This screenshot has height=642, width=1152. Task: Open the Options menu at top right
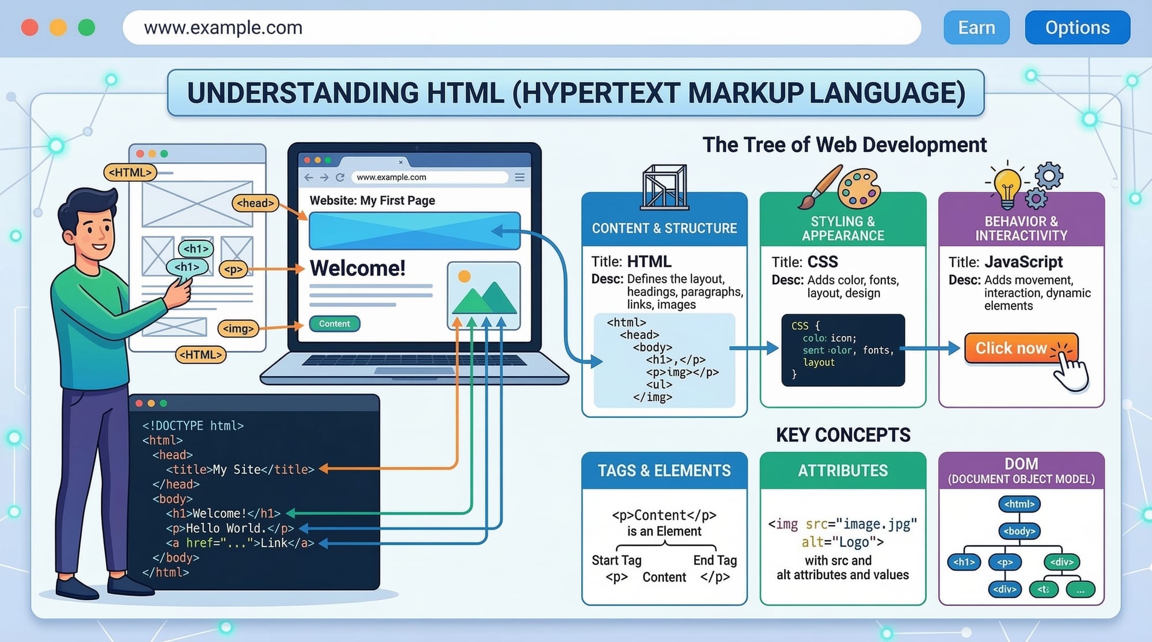pyautogui.click(x=1077, y=27)
